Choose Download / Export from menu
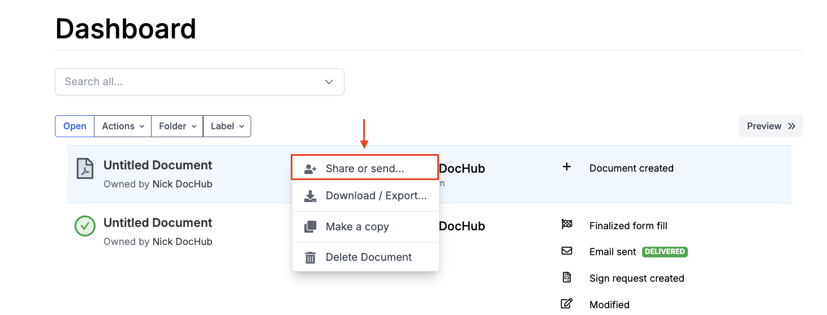827x315 pixels. click(x=376, y=196)
